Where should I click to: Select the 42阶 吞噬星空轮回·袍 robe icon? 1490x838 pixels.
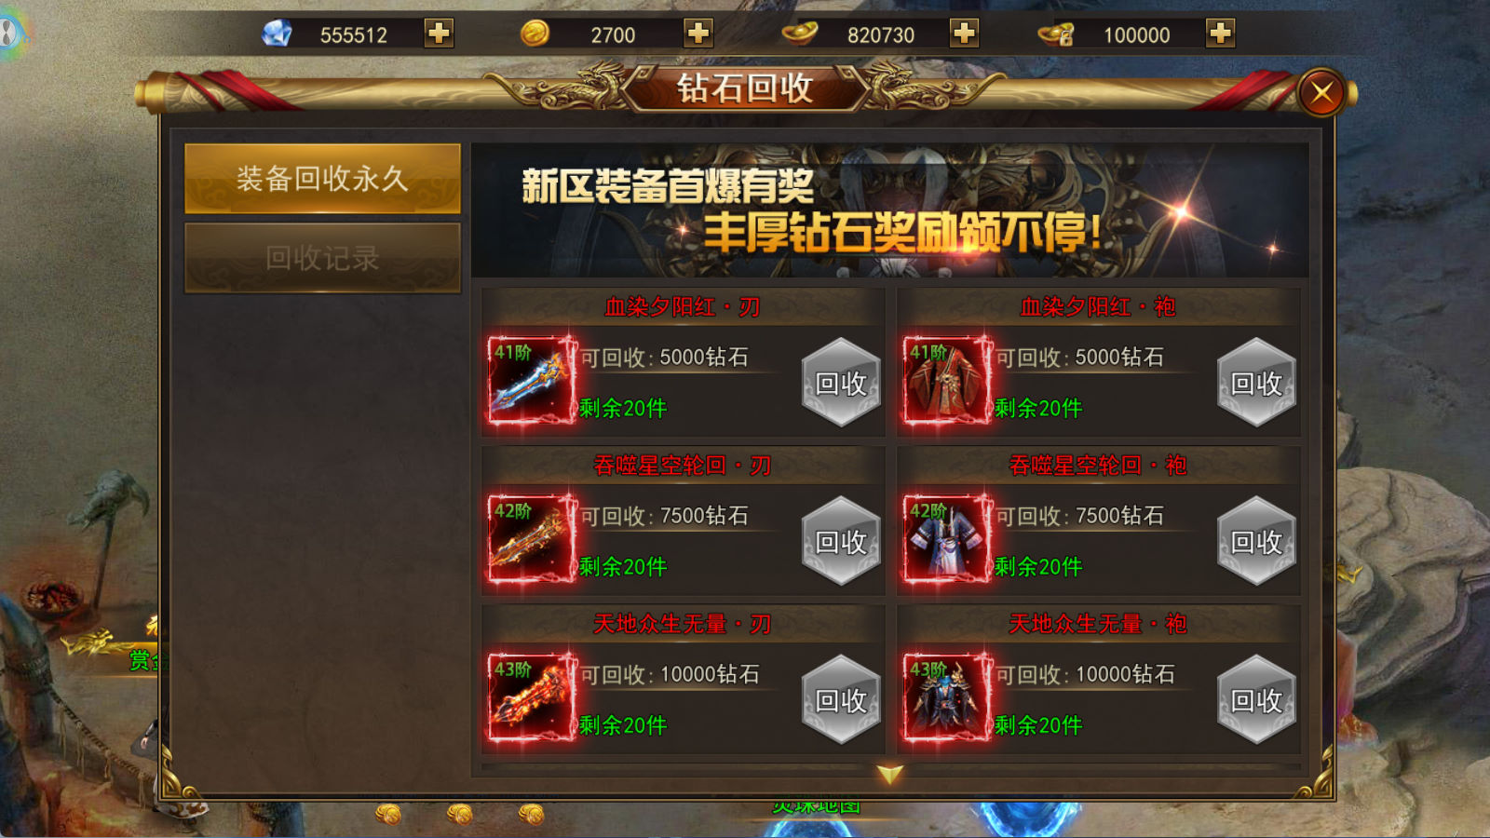946,538
